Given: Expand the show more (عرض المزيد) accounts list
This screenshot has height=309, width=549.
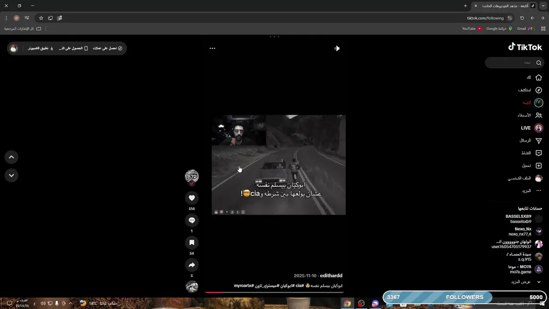Looking at the screenshot, I should (526, 282).
